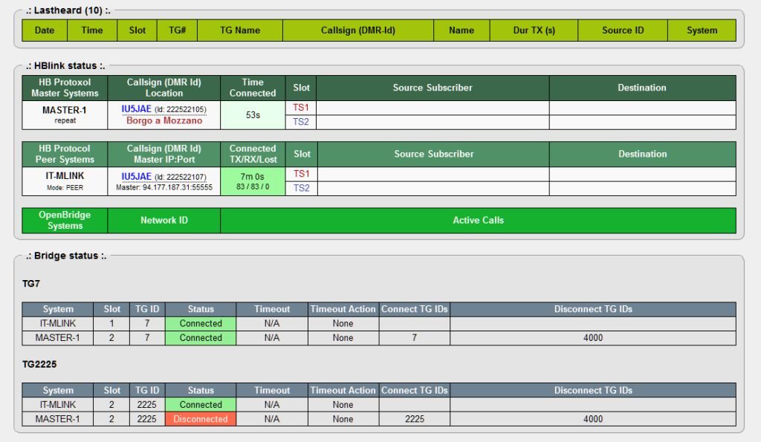The width and height of the screenshot is (761, 442).
Task: Select the 53s time connected cell
Action: click(253, 115)
